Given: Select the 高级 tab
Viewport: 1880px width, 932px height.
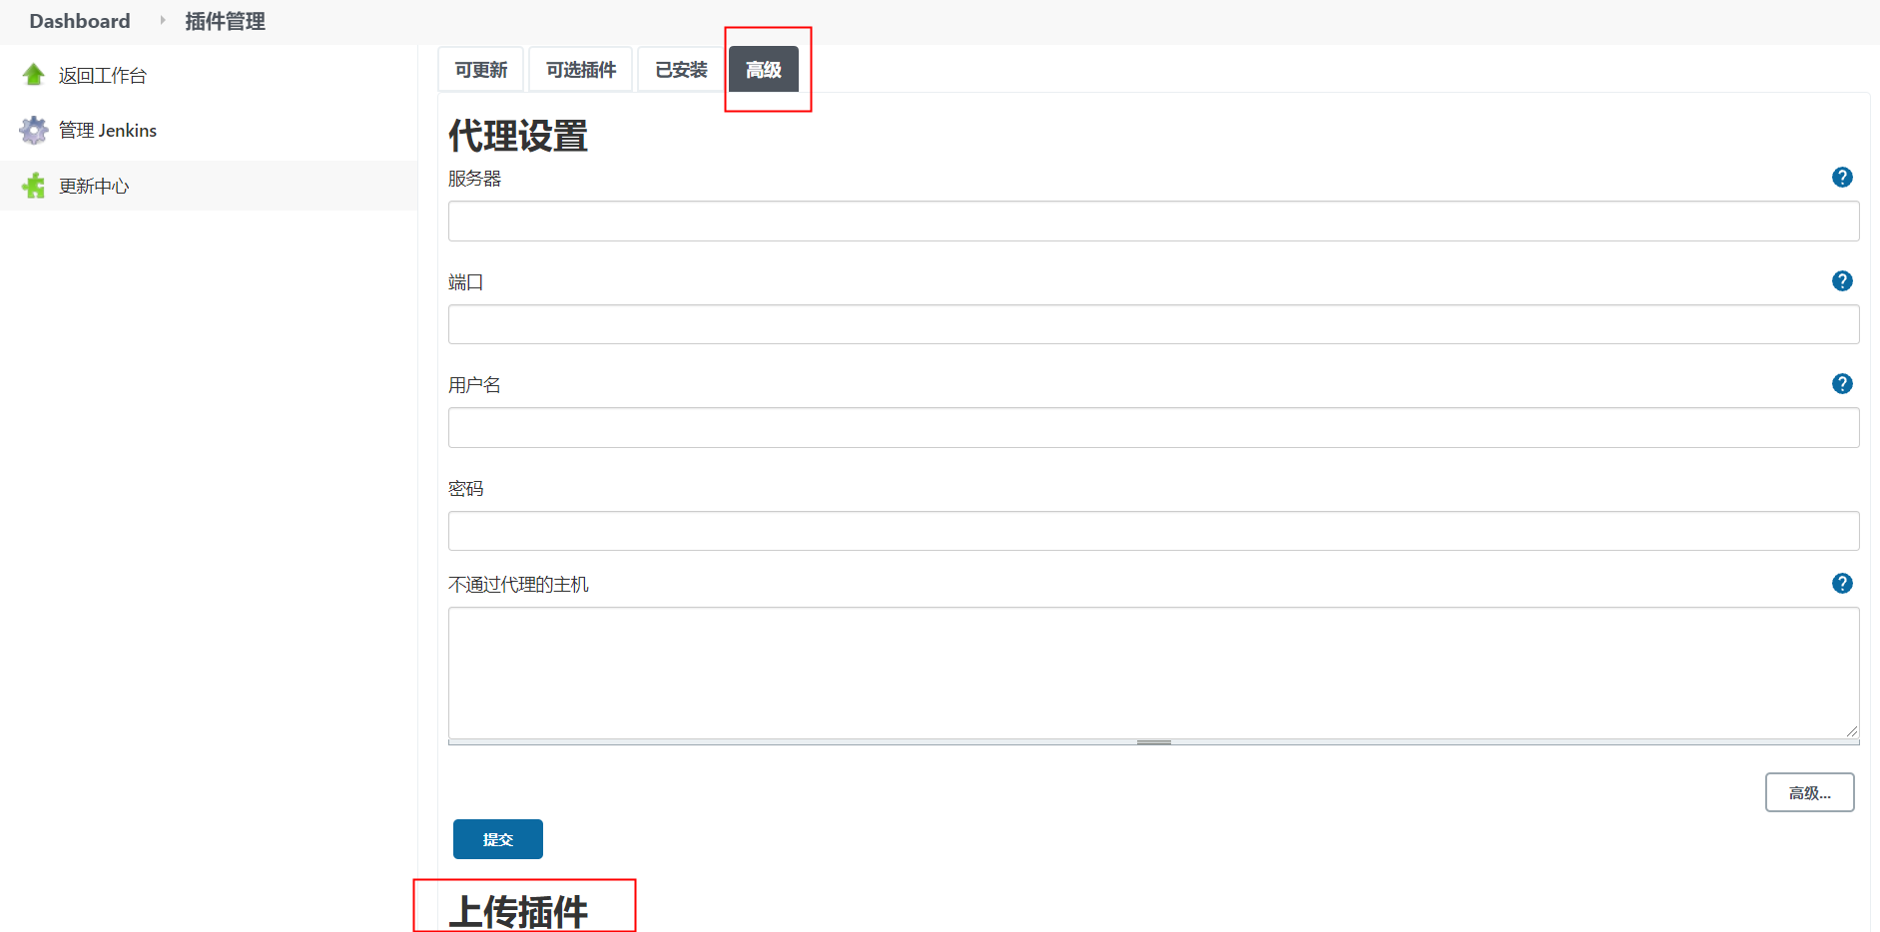Looking at the screenshot, I should tap(764, 70).
